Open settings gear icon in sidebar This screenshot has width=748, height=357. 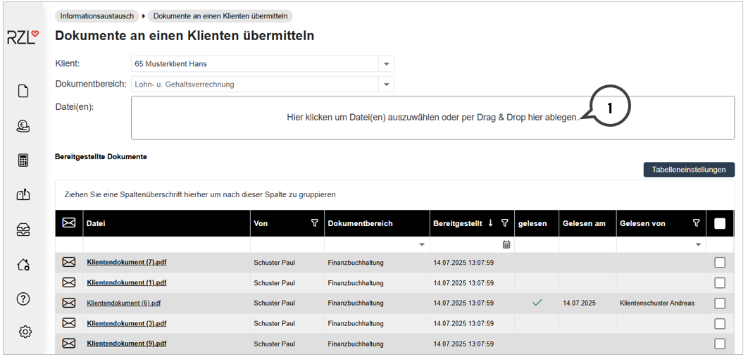click(25, 332)
